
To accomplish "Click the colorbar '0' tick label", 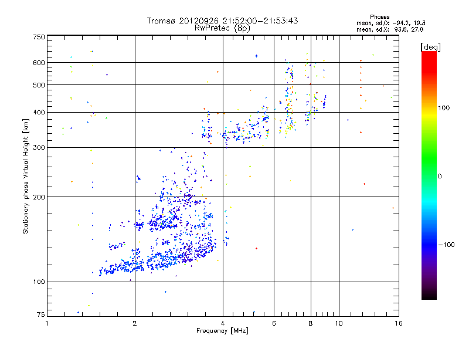I will coord(439,176).
